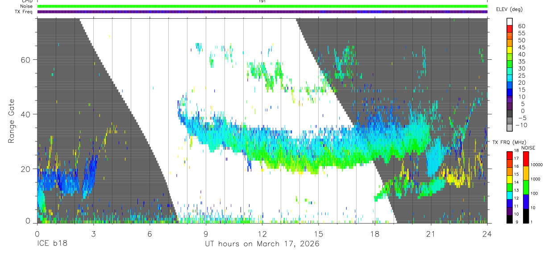Click hour tick label '21' on UT axis
Image resolution: width=548 pixels, height=253 pixels.
click(x=431, y=234)
